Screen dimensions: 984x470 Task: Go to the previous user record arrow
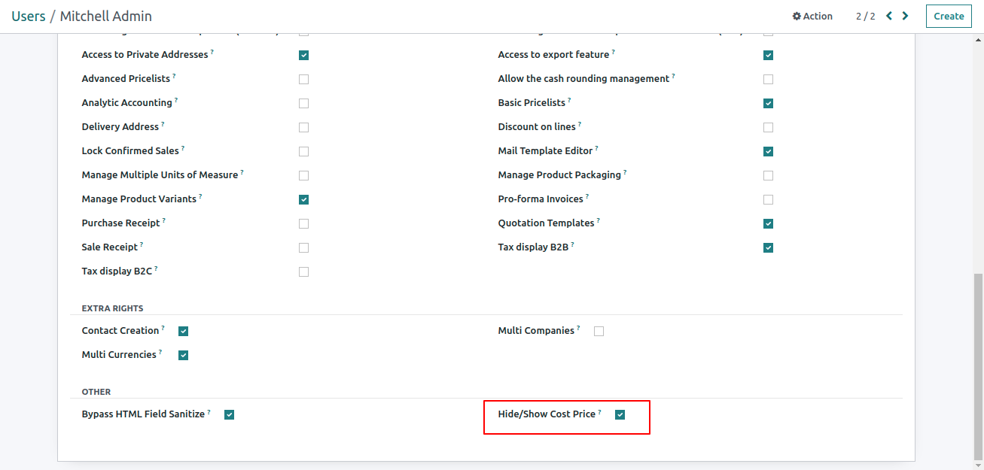click(889, 16)
